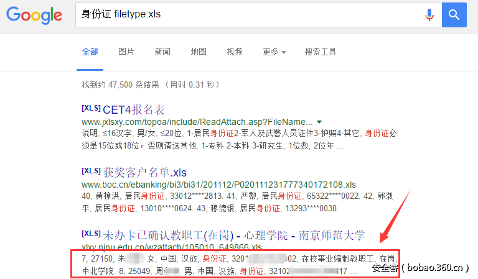478x279 pixels.
Task: Click the www.boc.cn ebanking result URL
Action: (218, 185)
